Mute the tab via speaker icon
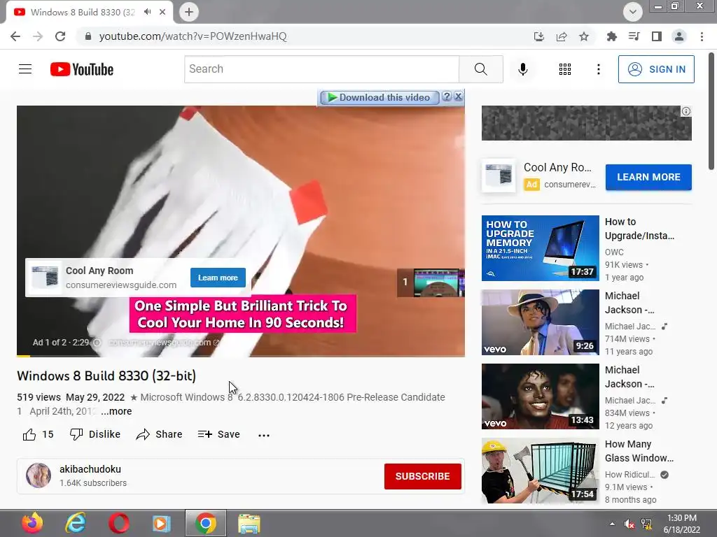The image size is (717, 537). click(x=147, y=12)
